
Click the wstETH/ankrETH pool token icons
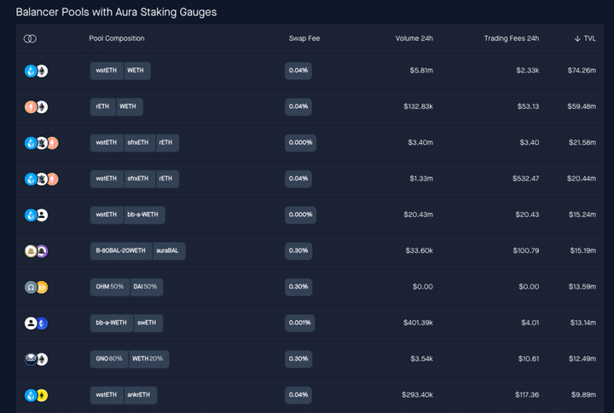pyautogui.click(x=36, y=395)
